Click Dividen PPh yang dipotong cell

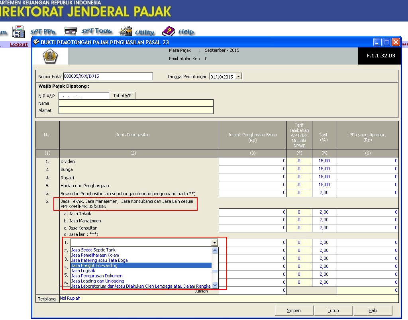coord(368,161)
